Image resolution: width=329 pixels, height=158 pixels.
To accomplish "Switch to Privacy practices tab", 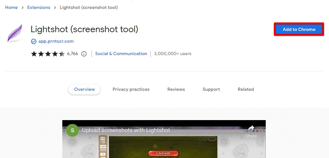I will point(131,89).
